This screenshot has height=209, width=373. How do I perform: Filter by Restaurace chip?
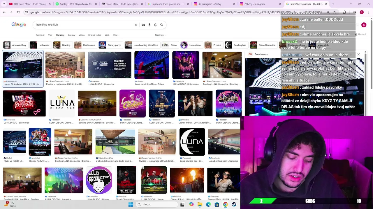pos(85,45)
